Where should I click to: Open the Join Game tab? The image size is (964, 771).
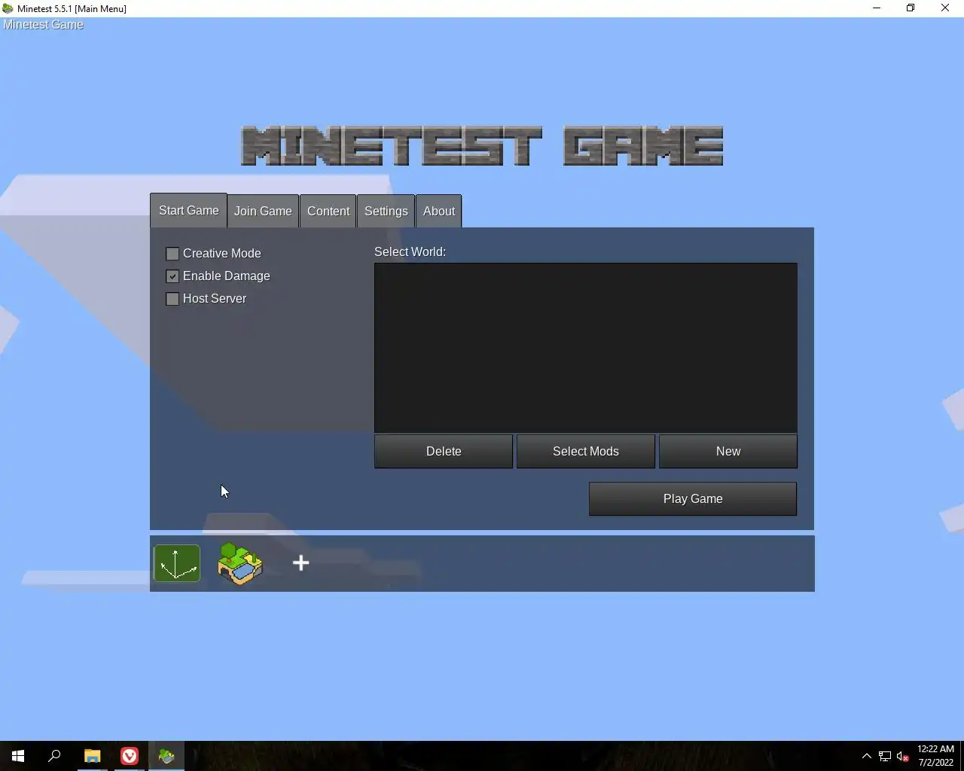(x=263, y=212)
